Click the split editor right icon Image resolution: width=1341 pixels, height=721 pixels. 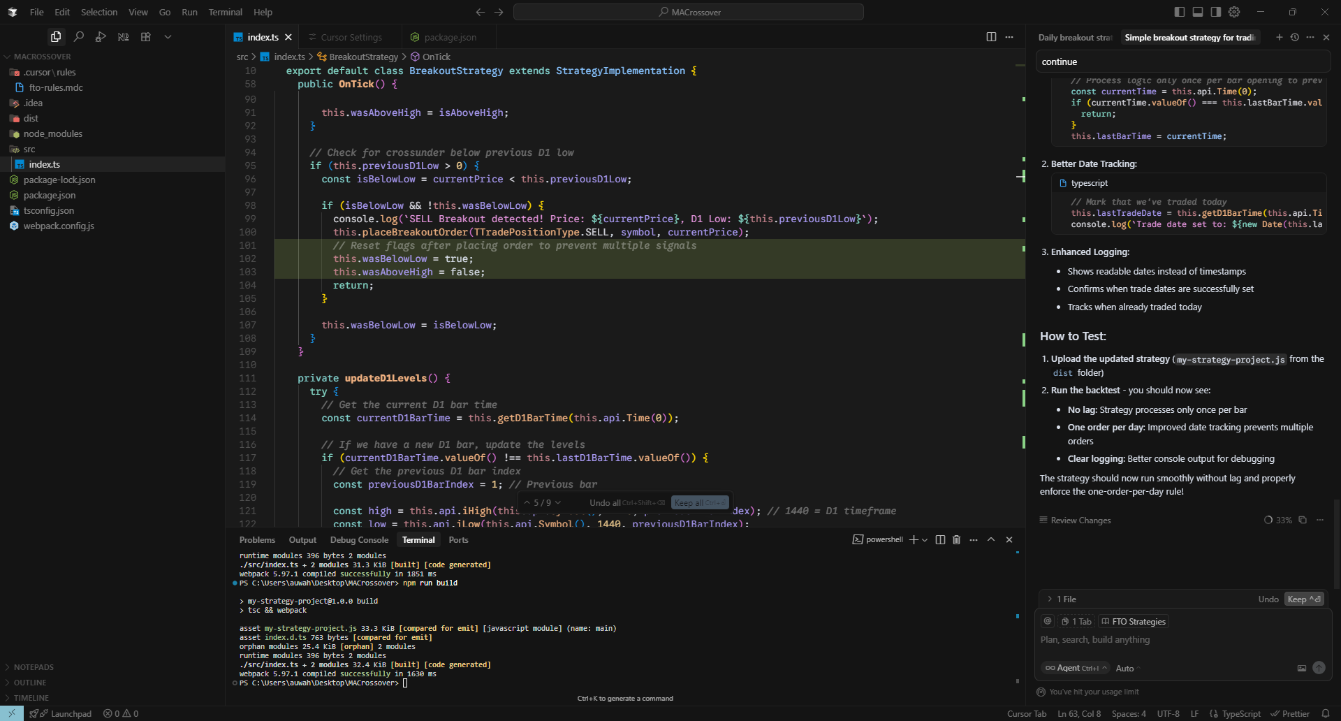(991, 37)
